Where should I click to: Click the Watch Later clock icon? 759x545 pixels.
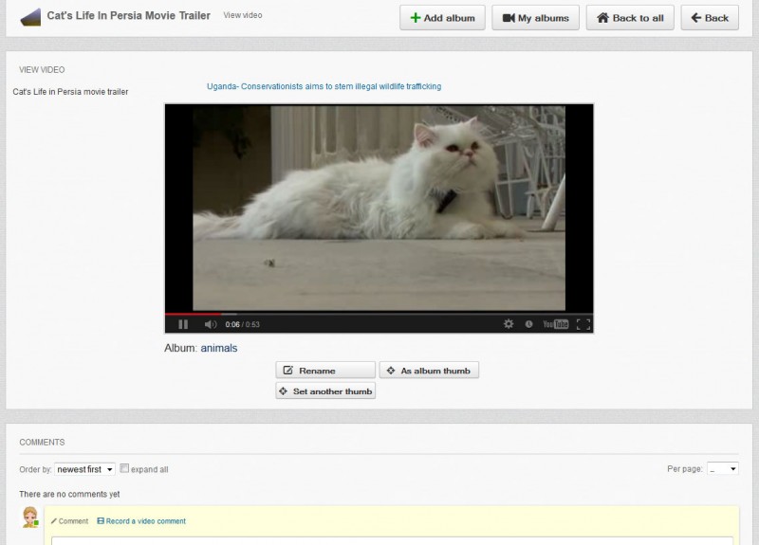point(529,324)
